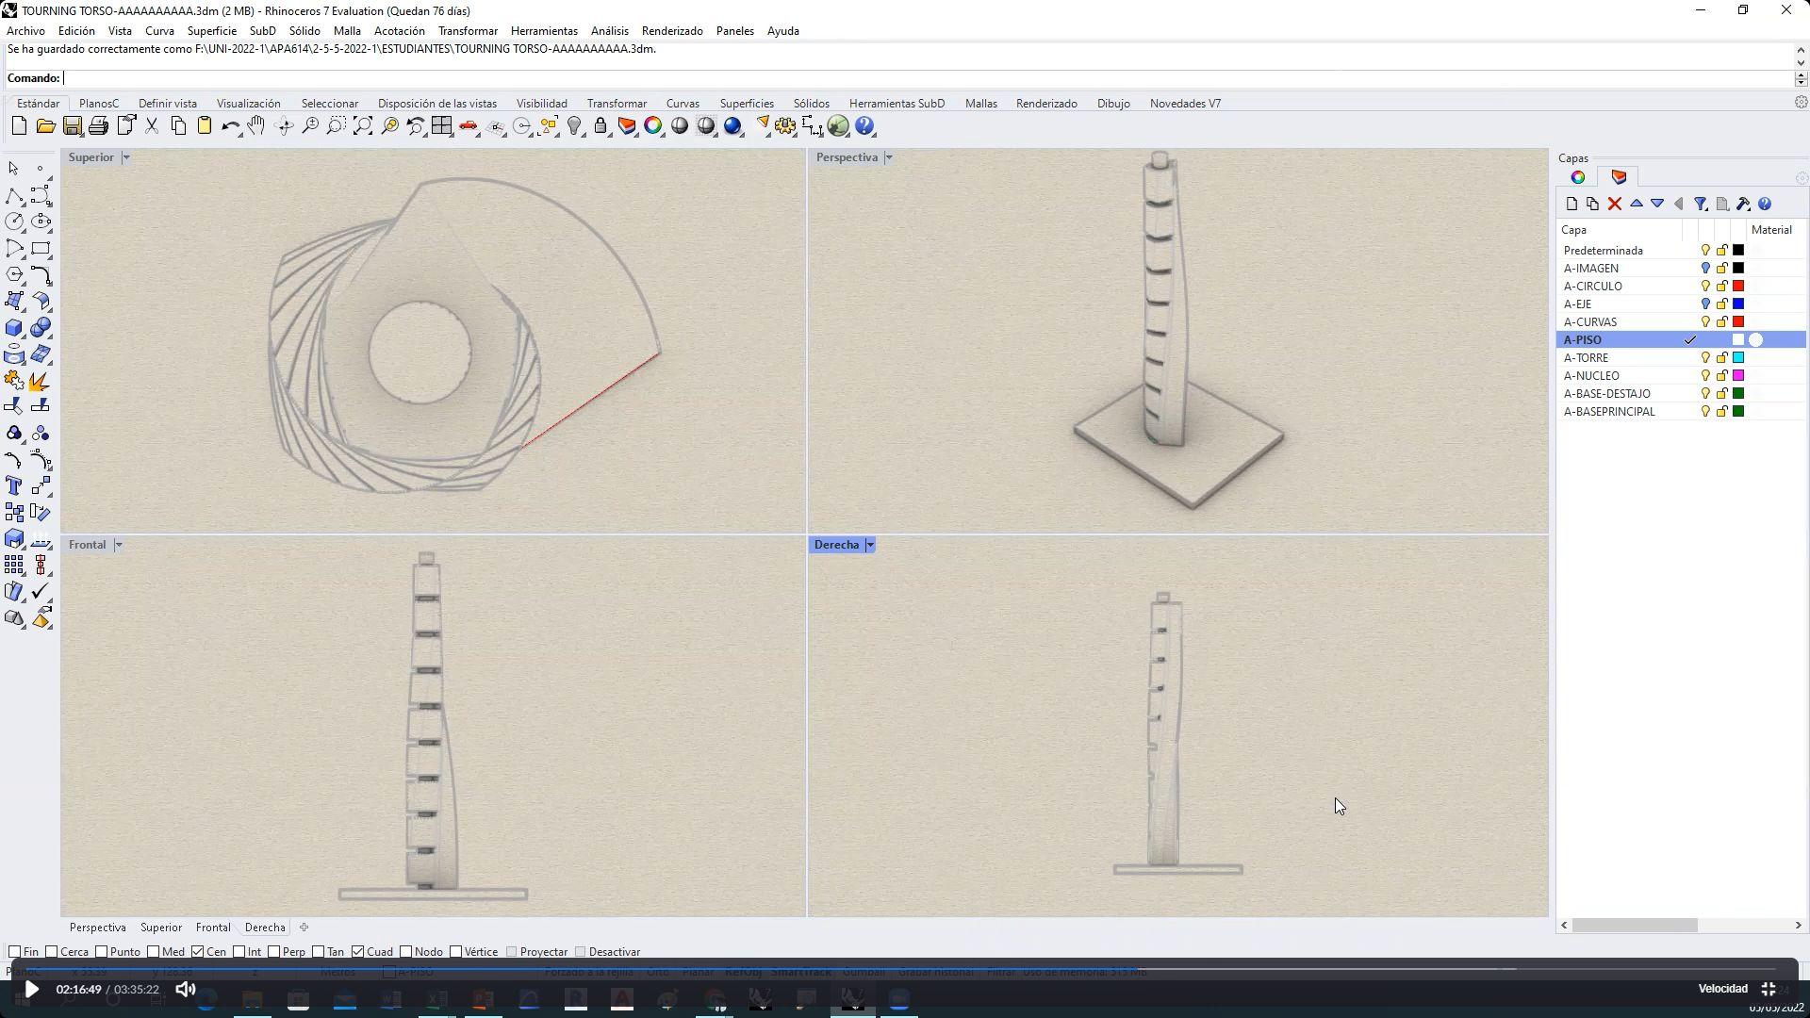Open the color wheel material icon

click(653, 126)
